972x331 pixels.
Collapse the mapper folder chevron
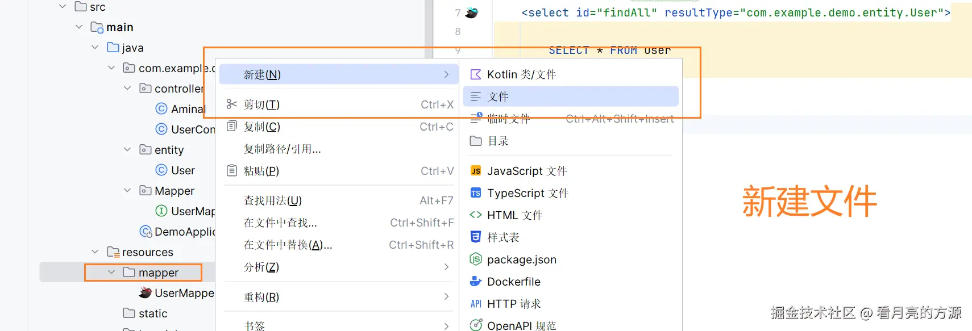[111, 272]
